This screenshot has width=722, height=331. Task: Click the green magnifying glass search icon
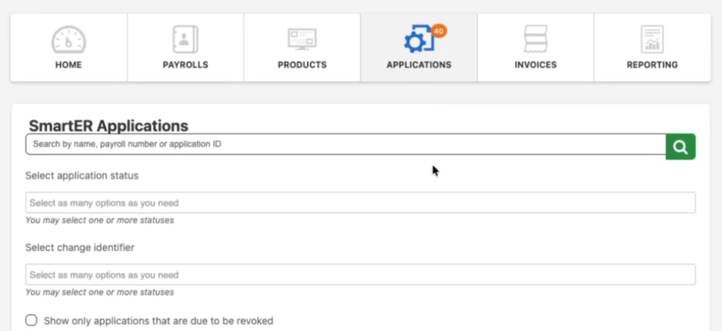680,147
